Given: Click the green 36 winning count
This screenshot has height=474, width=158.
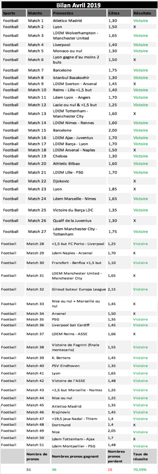Looking at the screenshot, I should point(54,469).
